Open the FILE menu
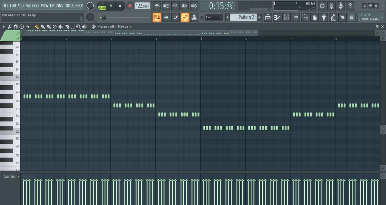 point(5,5)
